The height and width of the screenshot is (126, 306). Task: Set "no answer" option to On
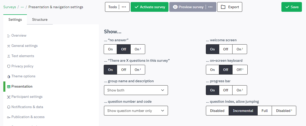(x=110, y=49)
